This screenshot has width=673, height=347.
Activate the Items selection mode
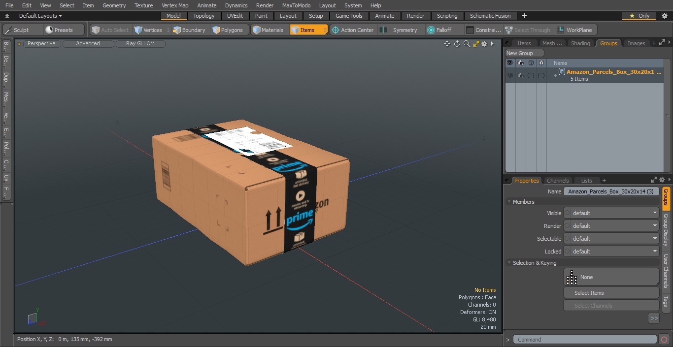pyautogui.click(x=308, y=30)
